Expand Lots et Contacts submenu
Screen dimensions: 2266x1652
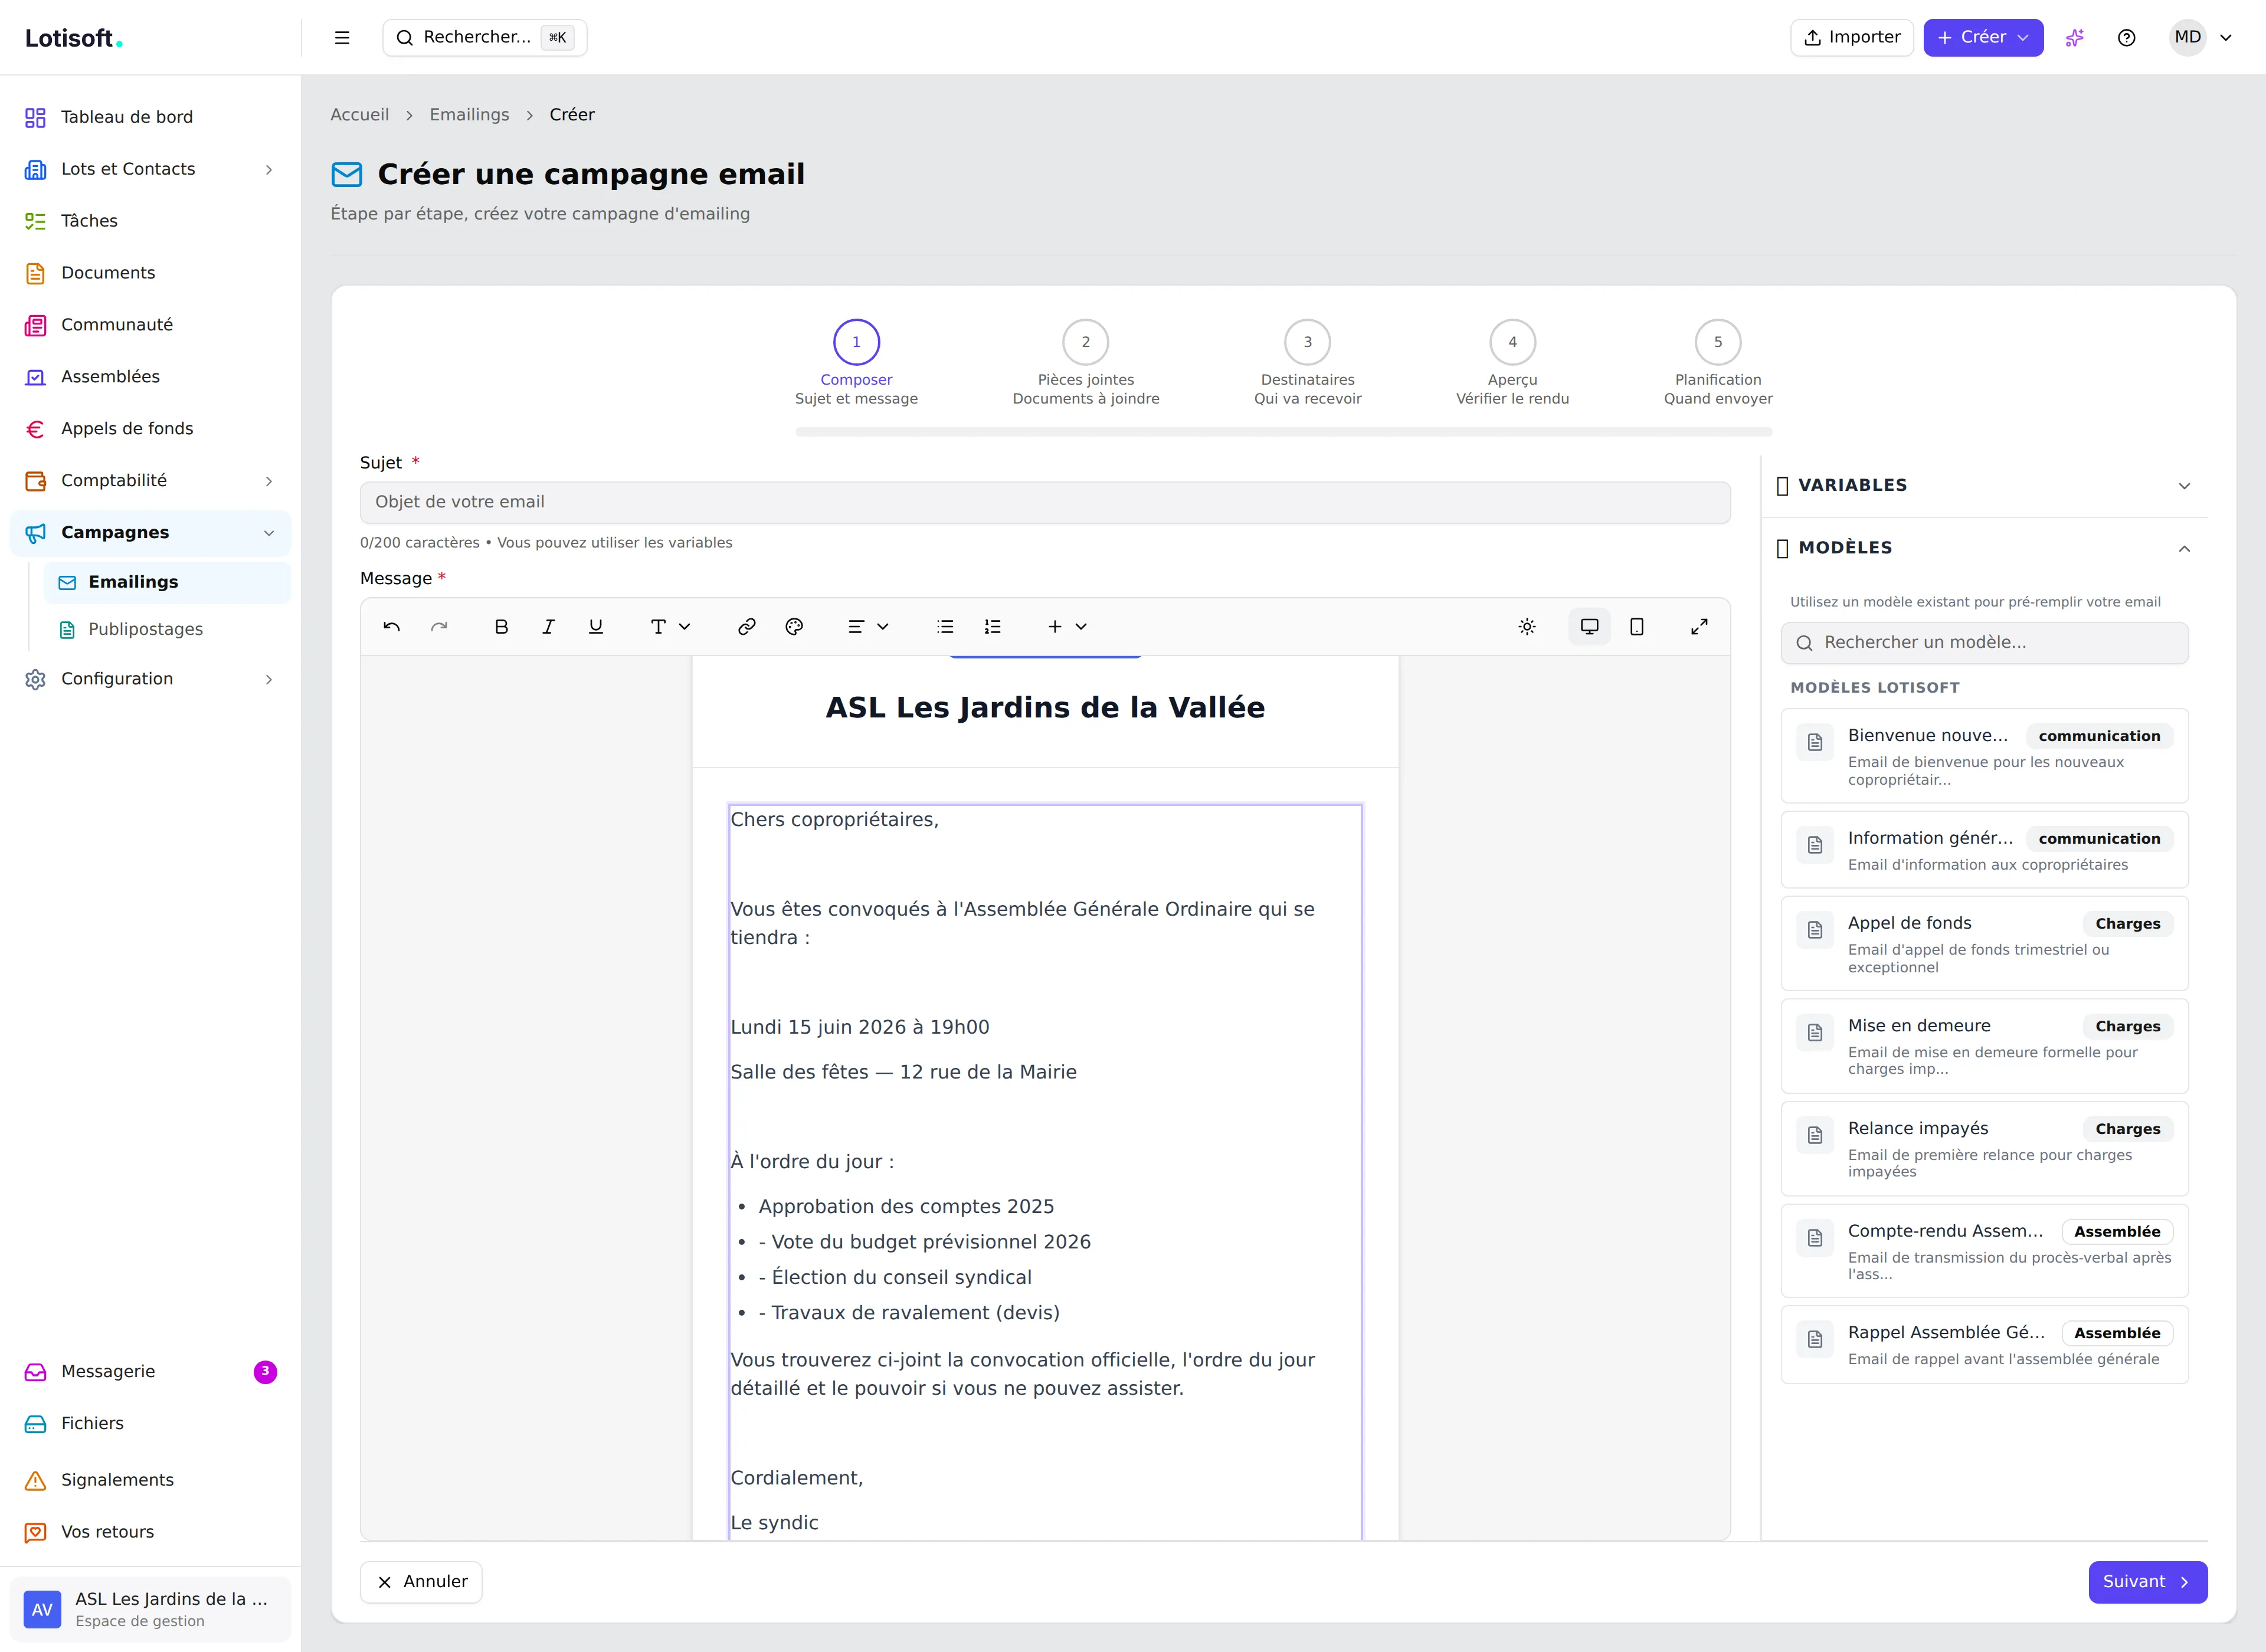coord(150,169)
